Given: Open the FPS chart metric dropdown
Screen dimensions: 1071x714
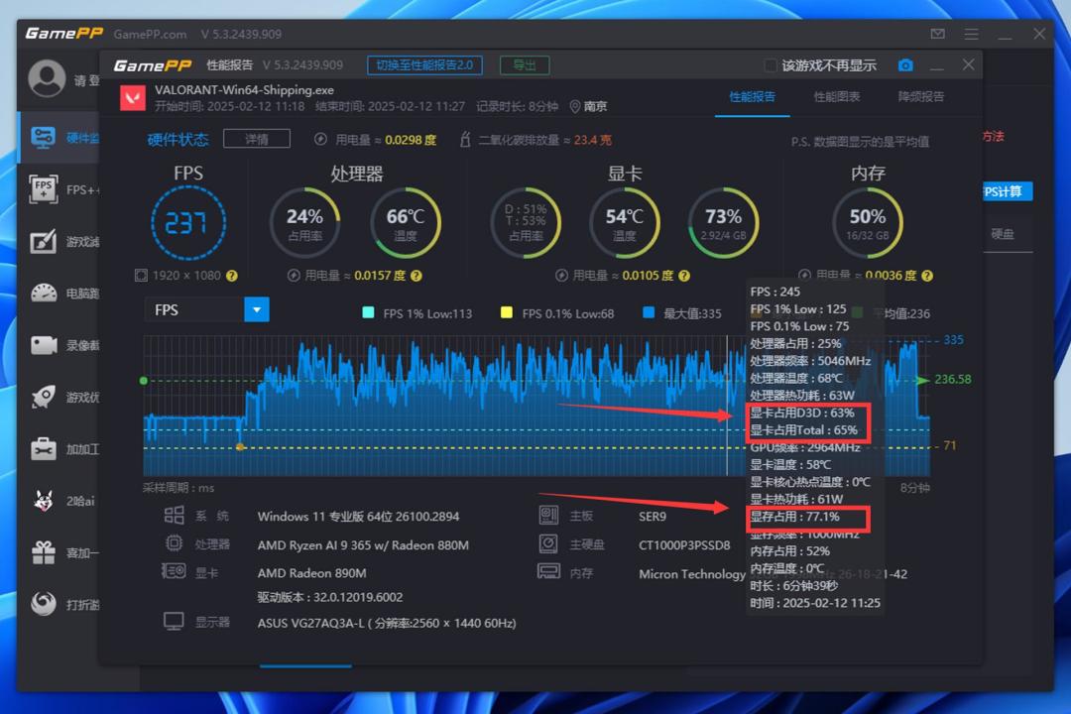Looking at the screenshot, I should (257, 310).
